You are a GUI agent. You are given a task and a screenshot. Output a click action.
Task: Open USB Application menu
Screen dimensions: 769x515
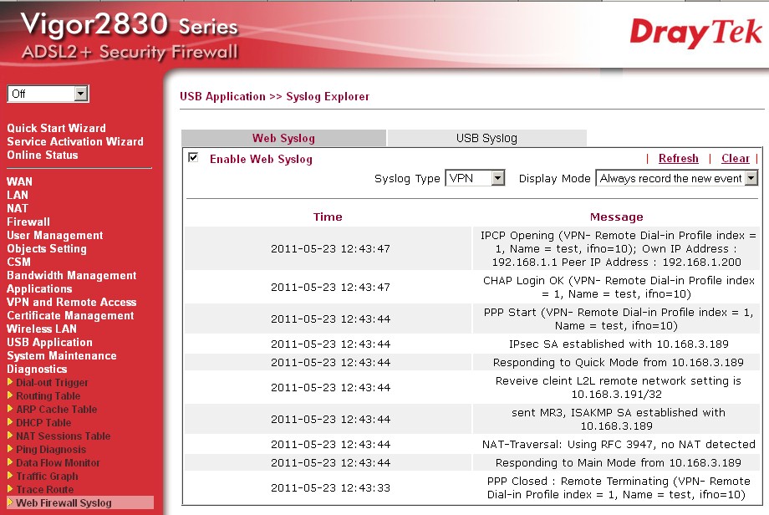[49, 342]
